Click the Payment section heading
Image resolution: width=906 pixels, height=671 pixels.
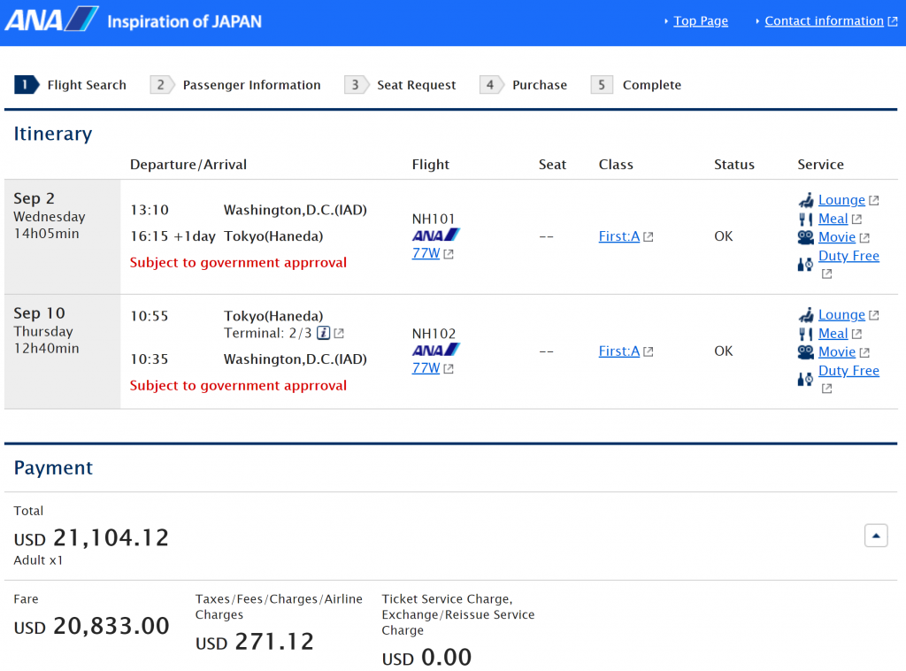coord(53,467)
